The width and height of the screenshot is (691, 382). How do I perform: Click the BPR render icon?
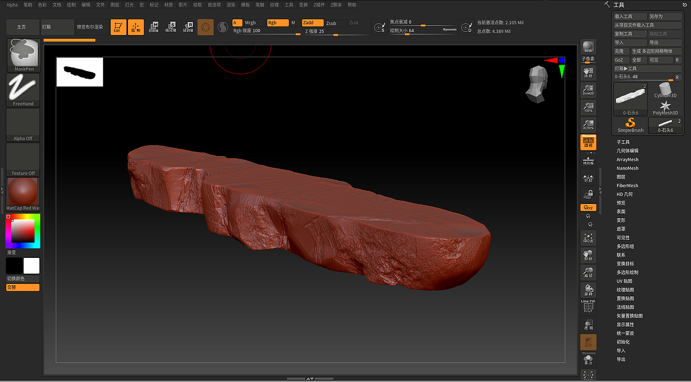[588, 47]
